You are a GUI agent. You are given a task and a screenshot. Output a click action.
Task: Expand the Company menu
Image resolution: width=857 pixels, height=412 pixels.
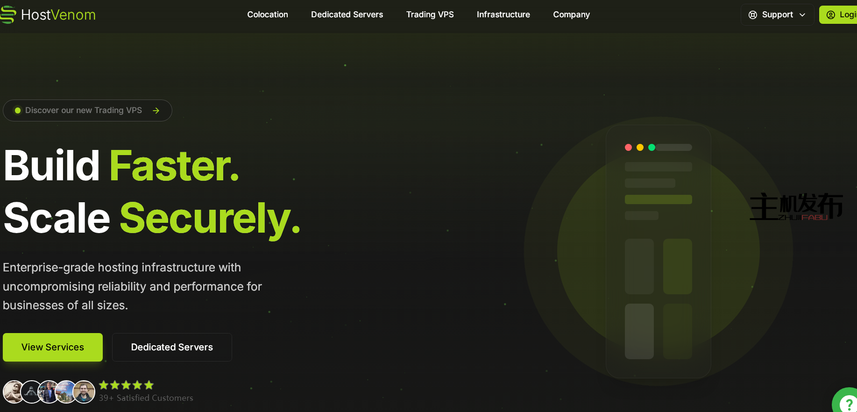571,14
